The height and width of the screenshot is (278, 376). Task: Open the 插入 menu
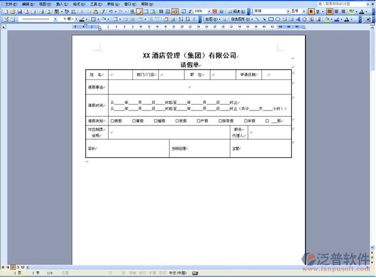click(x=62, y=4)
